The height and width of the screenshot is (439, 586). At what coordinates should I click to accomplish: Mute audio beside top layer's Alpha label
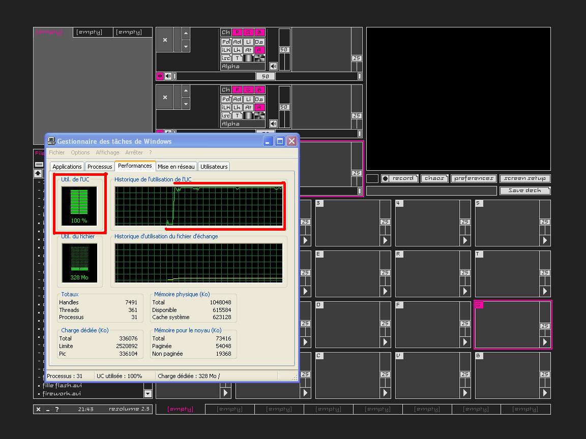[274, 66]
